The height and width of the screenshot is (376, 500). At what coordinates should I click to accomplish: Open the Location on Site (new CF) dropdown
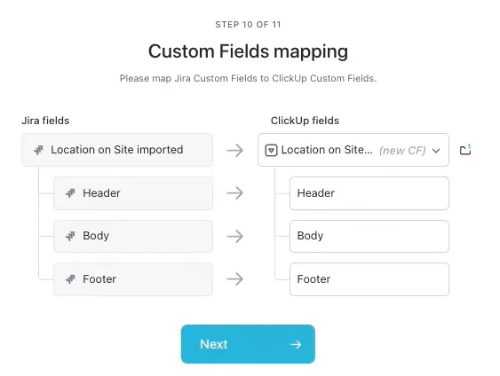353,150
